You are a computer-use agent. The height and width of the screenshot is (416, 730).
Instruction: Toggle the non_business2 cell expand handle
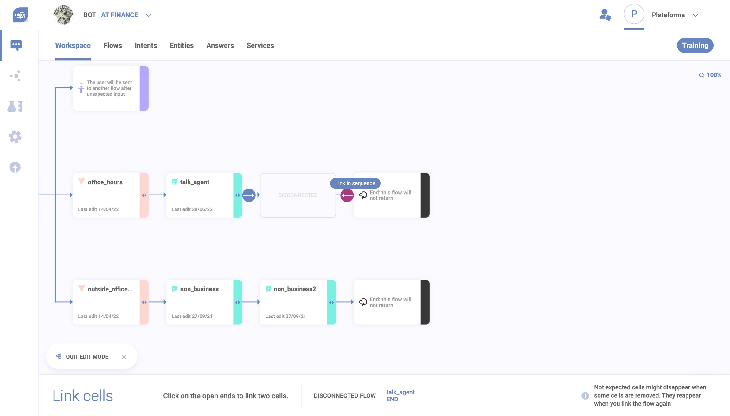pyautogui.click(x=331, y=302)
